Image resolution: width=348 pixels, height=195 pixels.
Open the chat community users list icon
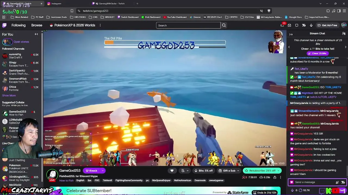pos(344,34)
